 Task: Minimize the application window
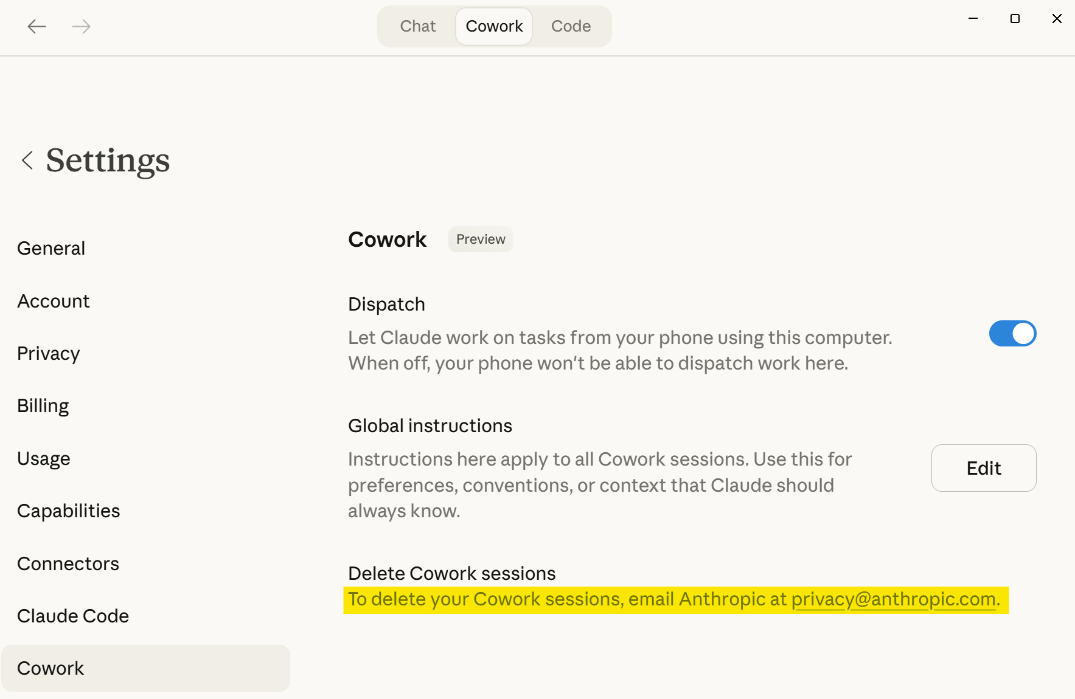[x=973, y=19]
